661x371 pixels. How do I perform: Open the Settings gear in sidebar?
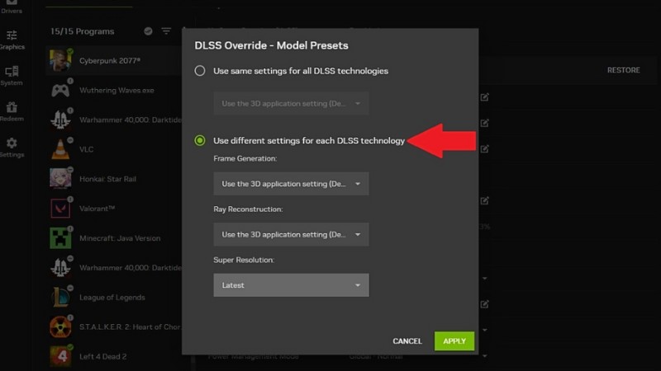coord(12,147)
